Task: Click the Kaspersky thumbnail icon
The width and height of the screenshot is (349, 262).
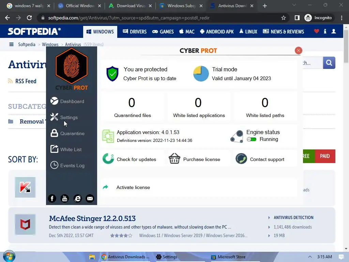Action: coord(25,187)
